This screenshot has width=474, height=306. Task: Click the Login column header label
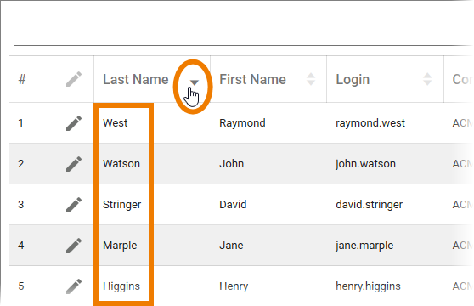[353, 80]
